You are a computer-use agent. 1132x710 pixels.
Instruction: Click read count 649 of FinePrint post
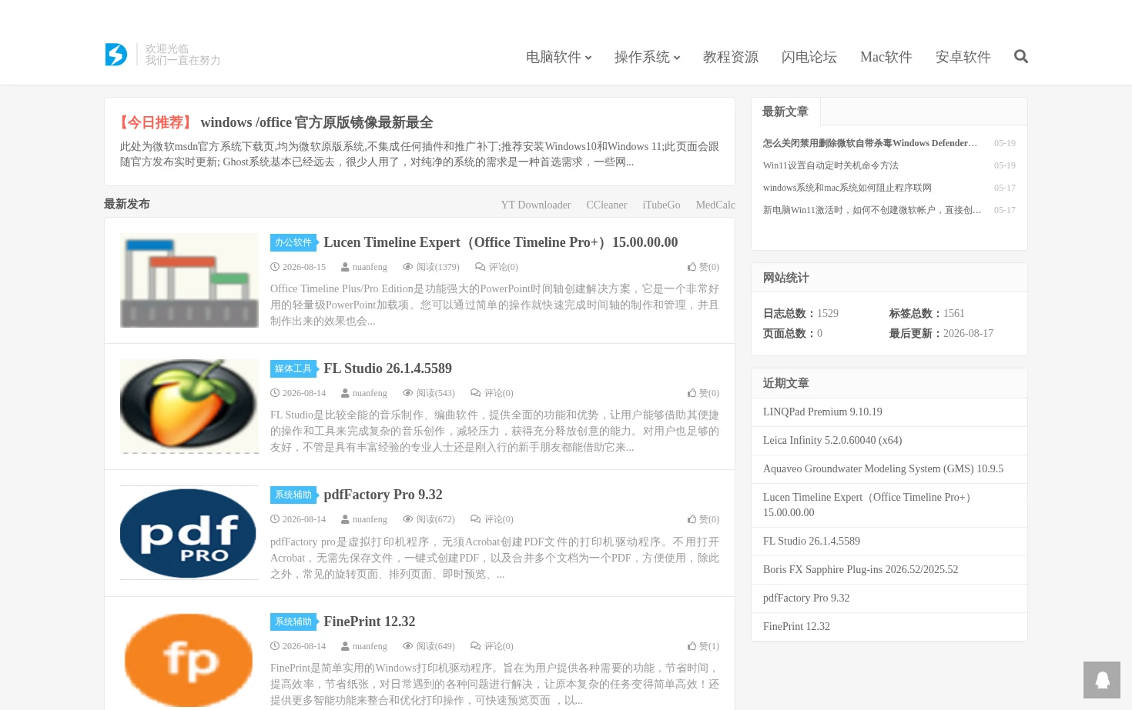(x=429, y=646)
